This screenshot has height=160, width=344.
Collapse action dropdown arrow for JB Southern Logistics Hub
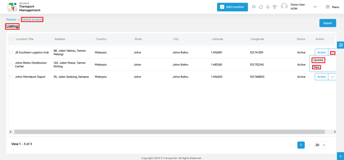(x=333, y=53)
